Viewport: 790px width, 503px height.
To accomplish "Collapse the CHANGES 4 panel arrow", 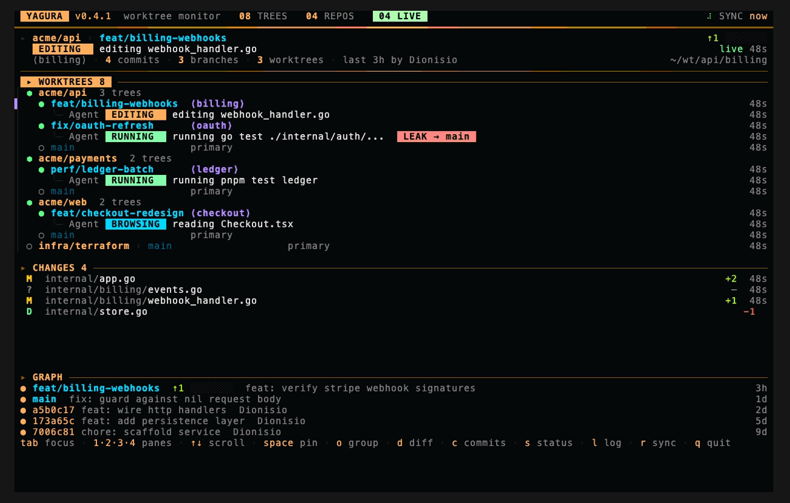I will tap(23, 268).
